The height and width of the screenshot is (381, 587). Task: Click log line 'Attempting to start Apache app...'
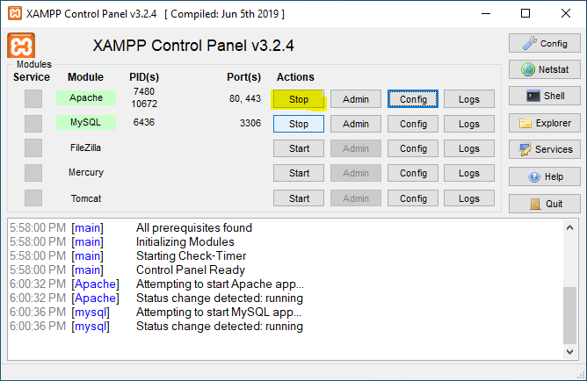click(x=220, y=284)
